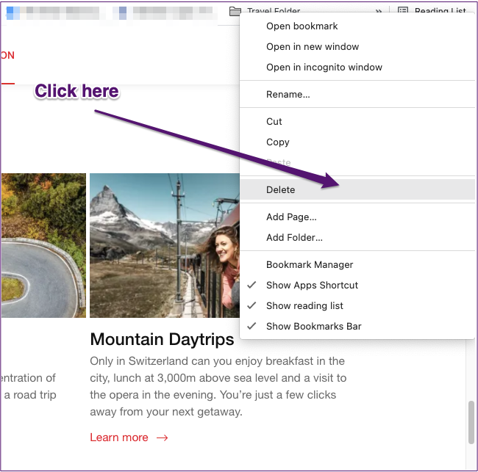Select Add Page... menu entry
Screen dimensions: 478x472
pos(357,217)
